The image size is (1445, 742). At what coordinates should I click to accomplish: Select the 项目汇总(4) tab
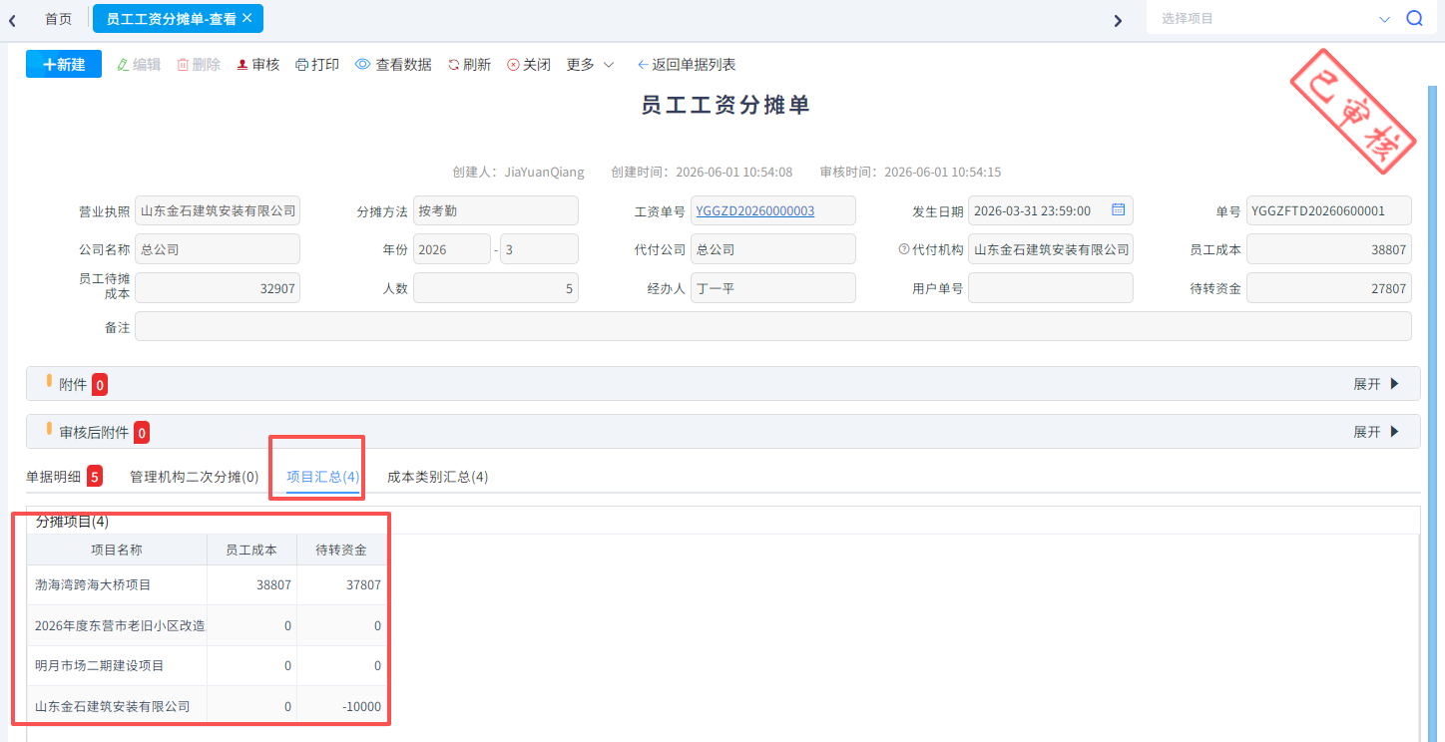[322, 477]
